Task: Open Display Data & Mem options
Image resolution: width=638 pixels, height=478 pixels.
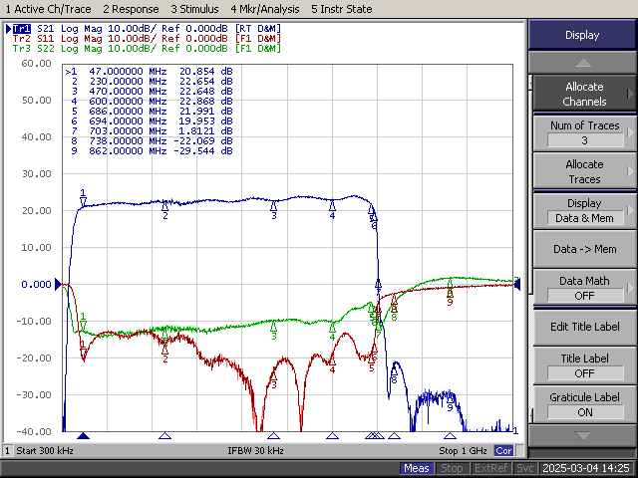Action: pos(584,210)
